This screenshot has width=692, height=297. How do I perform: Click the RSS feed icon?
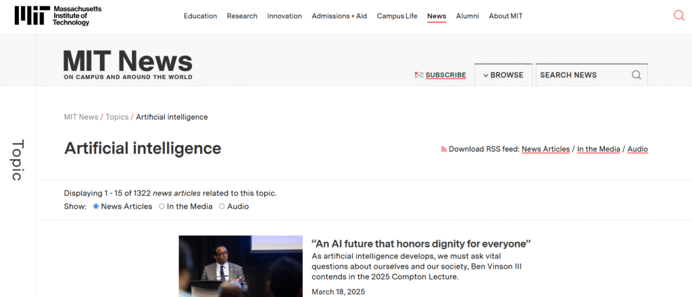click(x=443, y=149)
